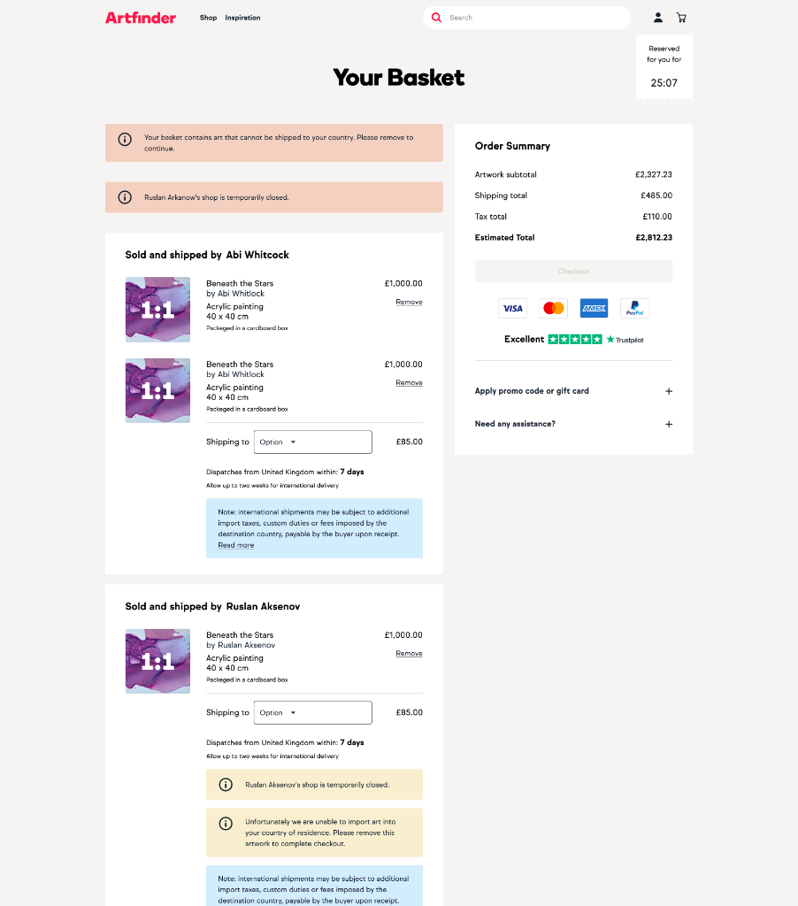Click the Trustpilot star rating

pos(575,340)
